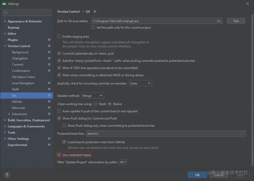Image resolution: width=254 pixels, height=181 pixels.
Task: Click the project icon next to Plugins
Action: point(49,40)
